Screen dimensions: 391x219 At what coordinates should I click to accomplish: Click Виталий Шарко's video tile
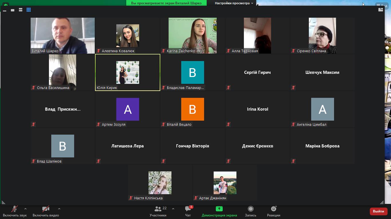[63, 36]
